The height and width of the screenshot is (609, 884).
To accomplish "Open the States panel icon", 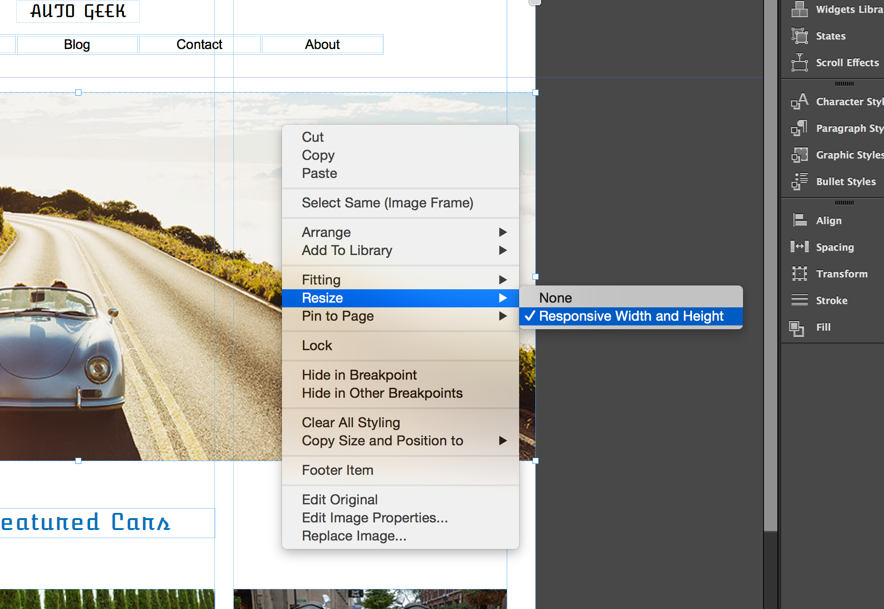I will pyautogui.click(x=799, y=36).
